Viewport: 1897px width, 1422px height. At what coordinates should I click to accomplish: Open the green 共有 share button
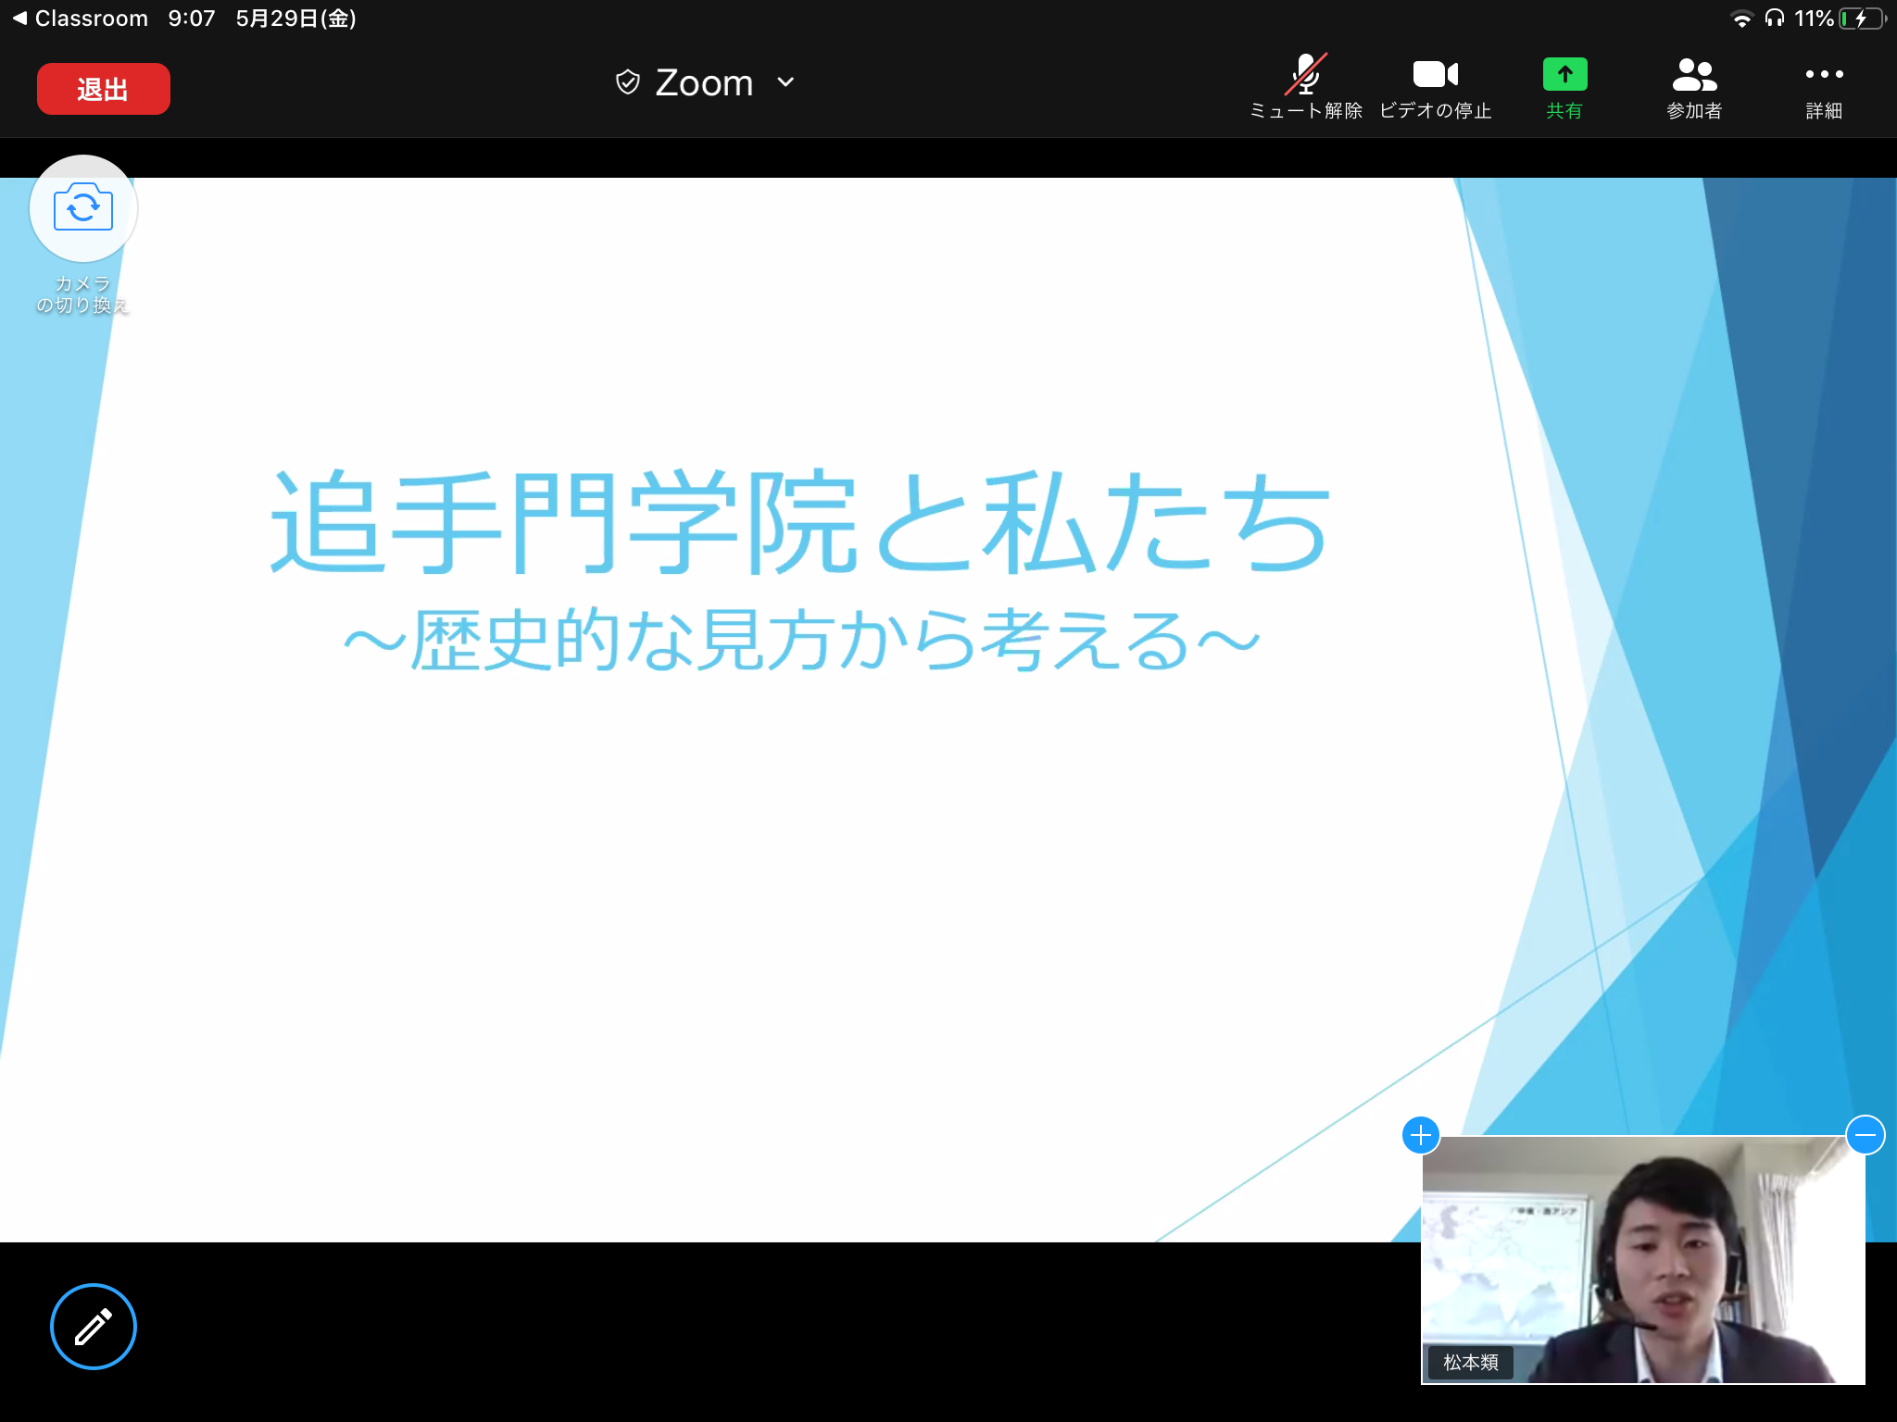(x=1564, y=87)
